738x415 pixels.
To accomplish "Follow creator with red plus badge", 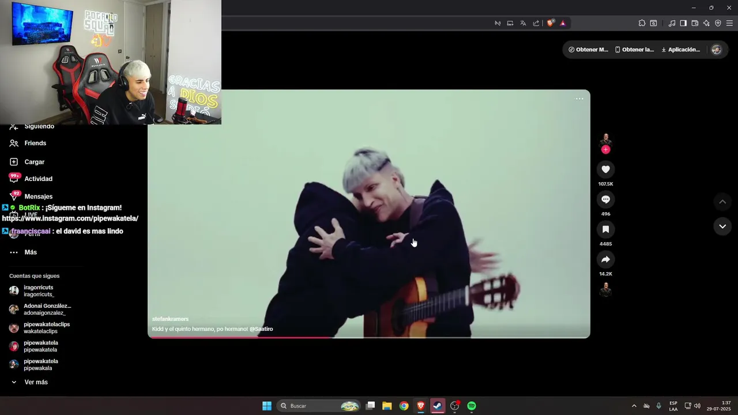I will (x=605, y=150).
